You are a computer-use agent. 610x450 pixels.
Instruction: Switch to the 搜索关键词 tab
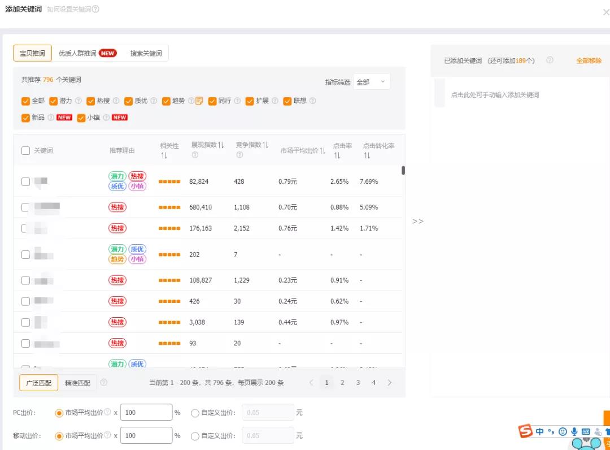tap(146, 53)
